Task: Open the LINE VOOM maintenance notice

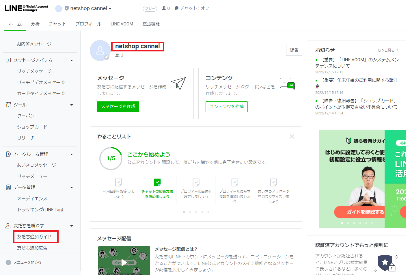Action: point(357,63)
